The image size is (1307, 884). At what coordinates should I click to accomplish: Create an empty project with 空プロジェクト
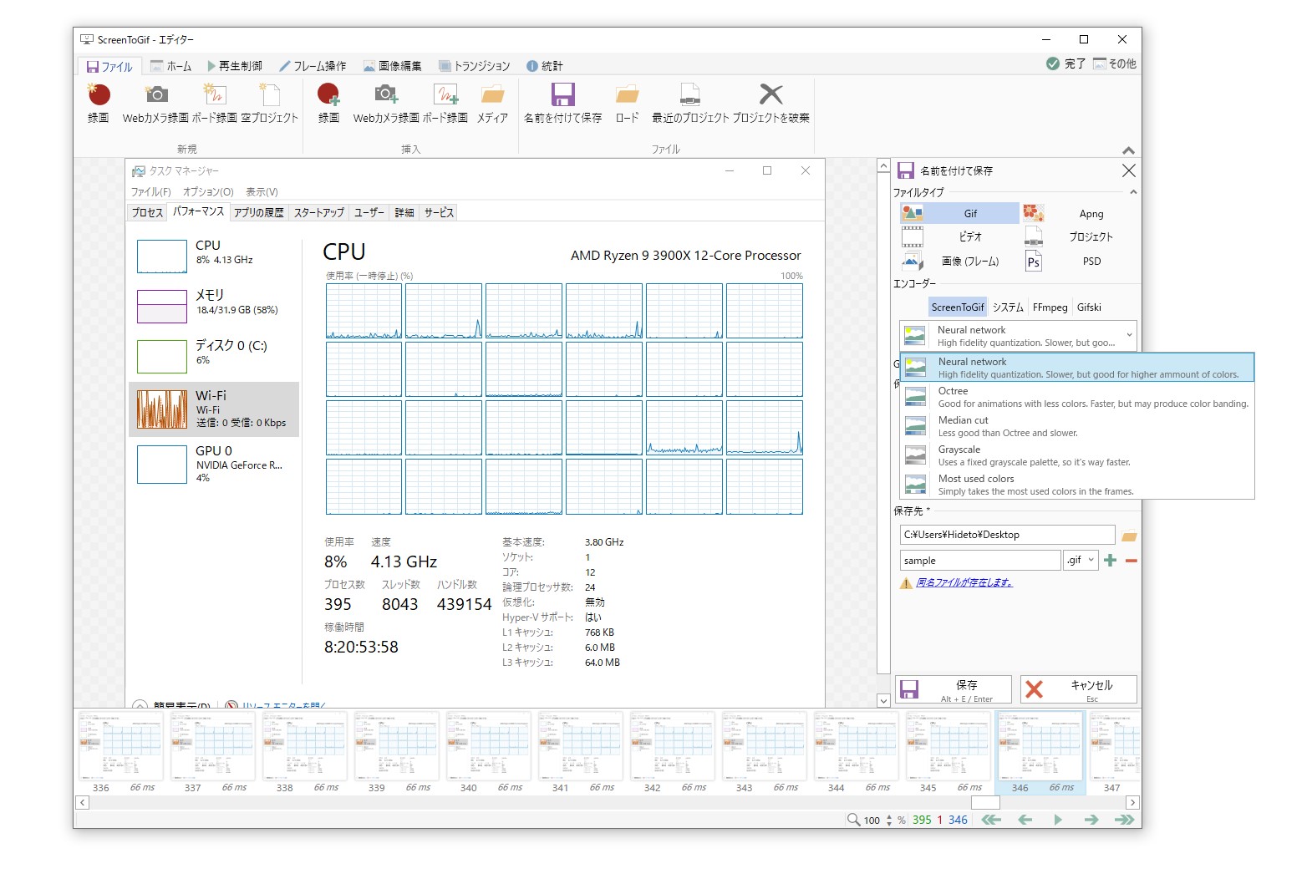tap(269, 103)
